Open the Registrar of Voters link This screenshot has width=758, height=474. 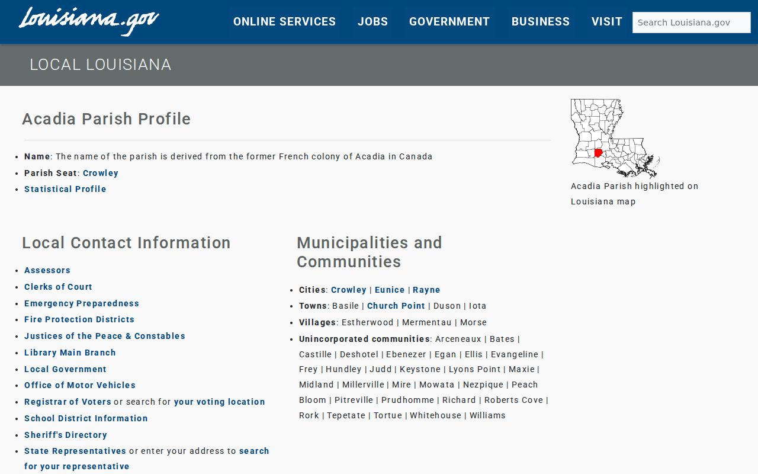(68, 402)
